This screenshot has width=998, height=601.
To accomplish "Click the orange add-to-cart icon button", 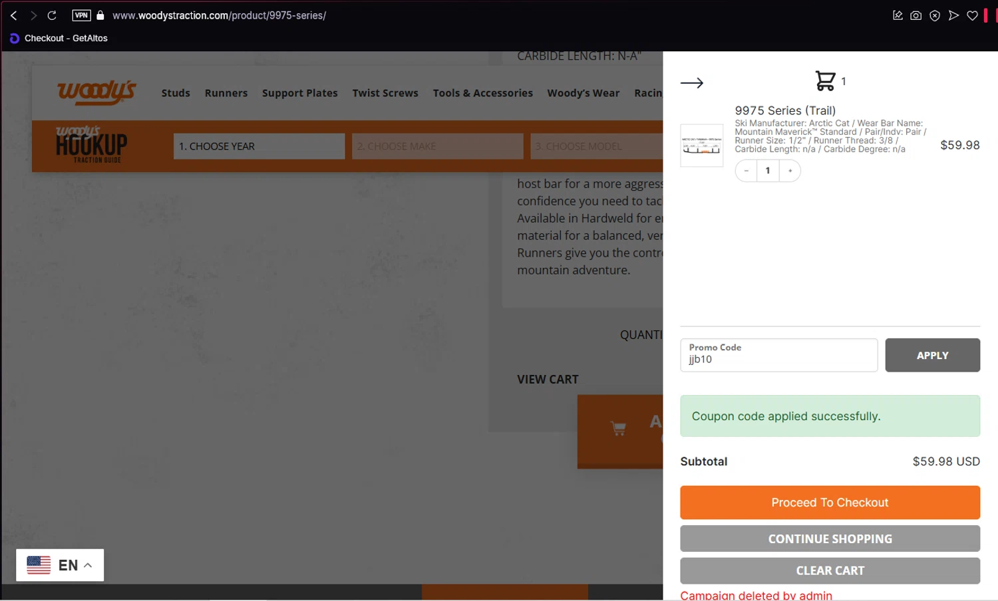I will click(x=620, y=431).
